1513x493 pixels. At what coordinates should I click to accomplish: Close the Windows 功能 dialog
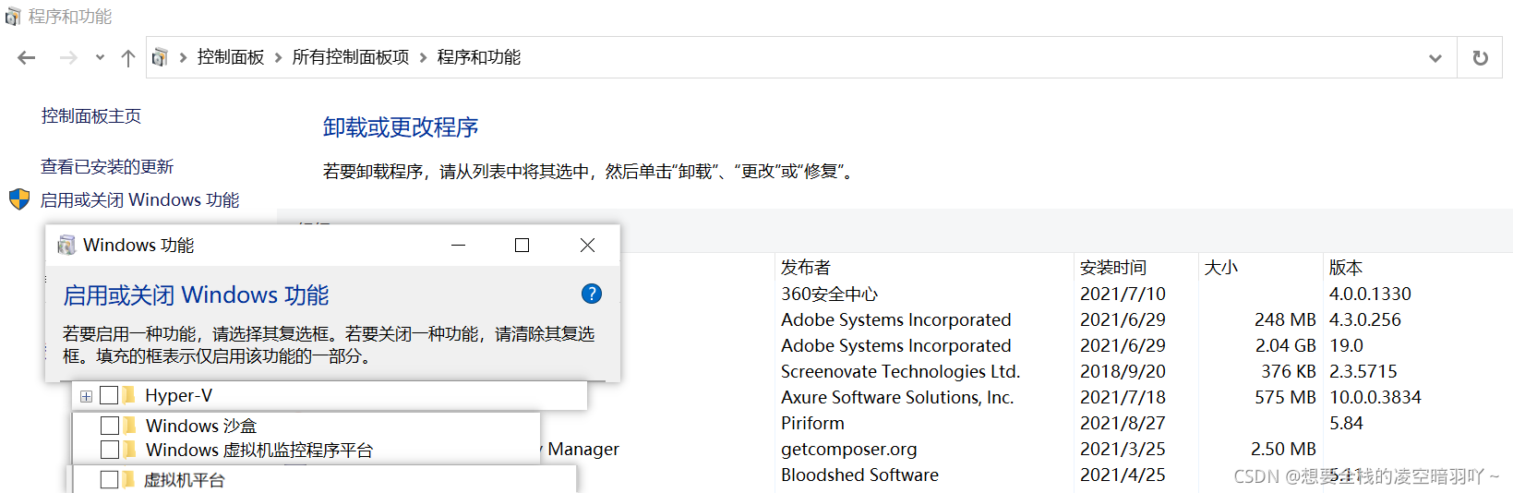(587, 245)
